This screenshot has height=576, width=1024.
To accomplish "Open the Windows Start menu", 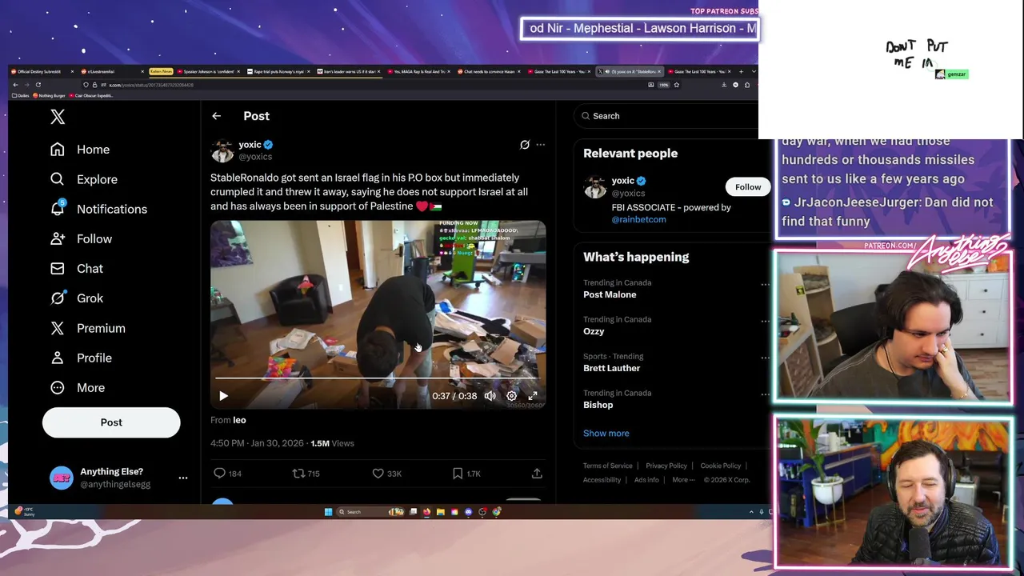I will [x=328, y=512].
